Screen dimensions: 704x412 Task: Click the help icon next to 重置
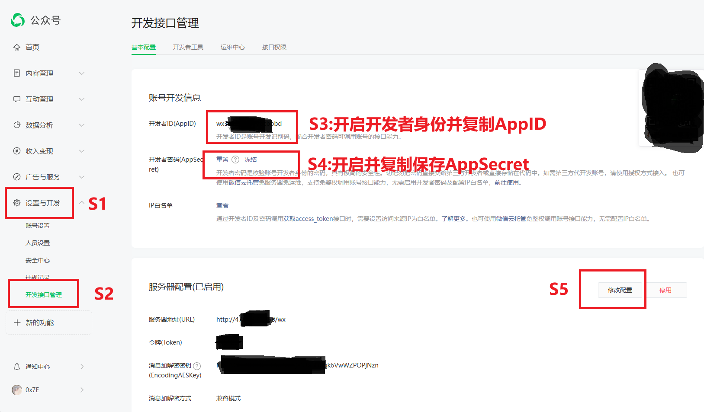point(235,160)
